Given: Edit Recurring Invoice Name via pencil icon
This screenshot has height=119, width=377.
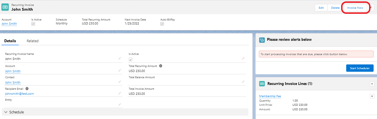Looking at the screenshot, I should click(x=120, y=59).
